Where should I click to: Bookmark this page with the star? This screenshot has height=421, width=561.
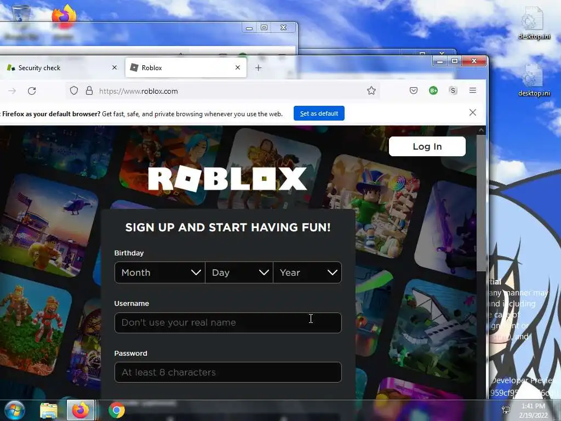coord(371,91)
